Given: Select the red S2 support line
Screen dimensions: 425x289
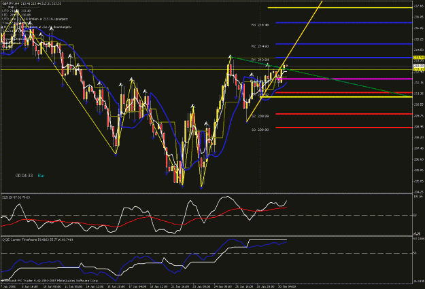Looking at the screenshot, I should click(x=344, y=114).
